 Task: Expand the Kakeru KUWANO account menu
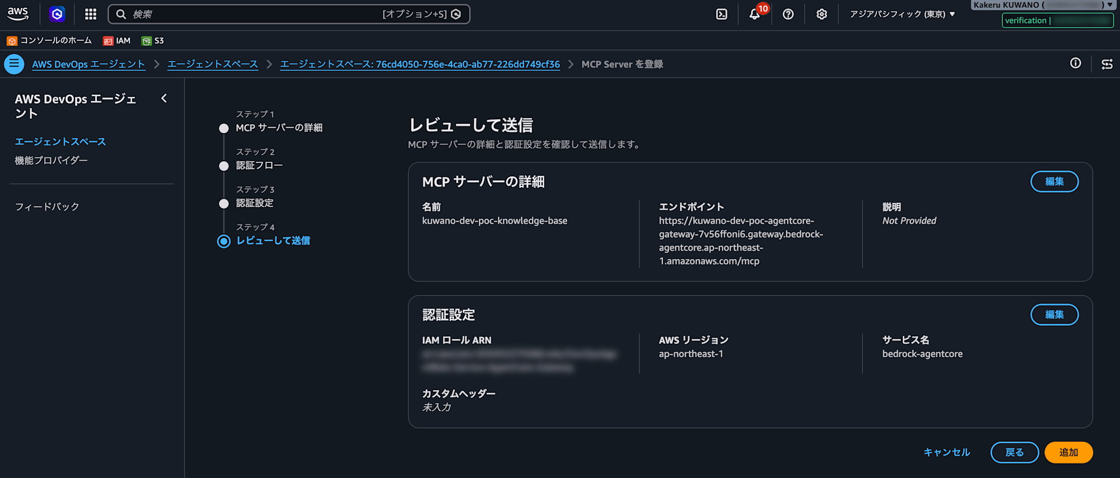pos(1043,5)
